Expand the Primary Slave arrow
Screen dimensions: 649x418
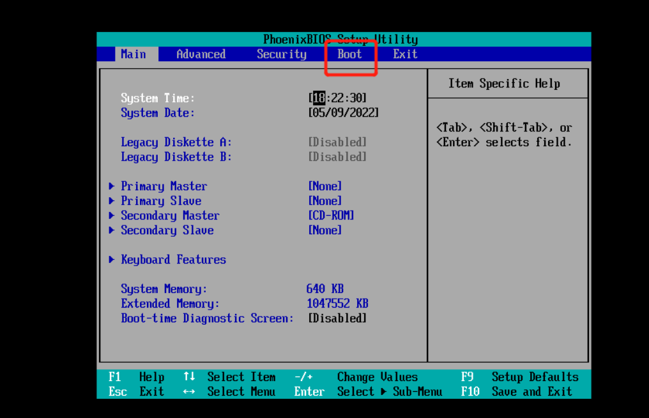(111, 201)
